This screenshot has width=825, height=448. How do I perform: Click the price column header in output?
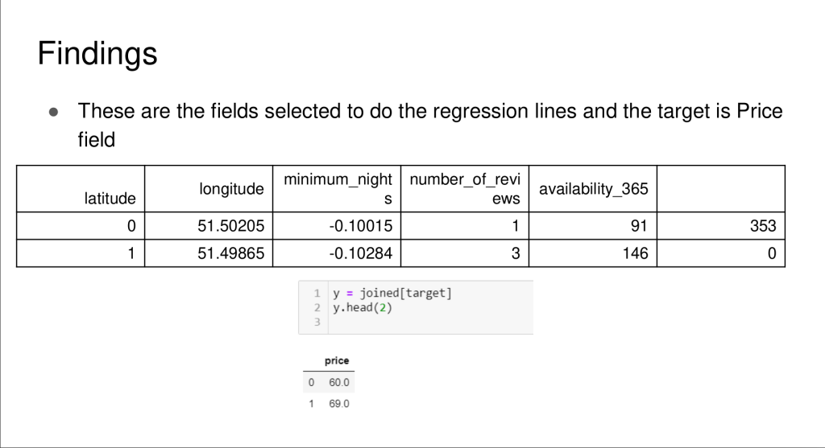337,360
